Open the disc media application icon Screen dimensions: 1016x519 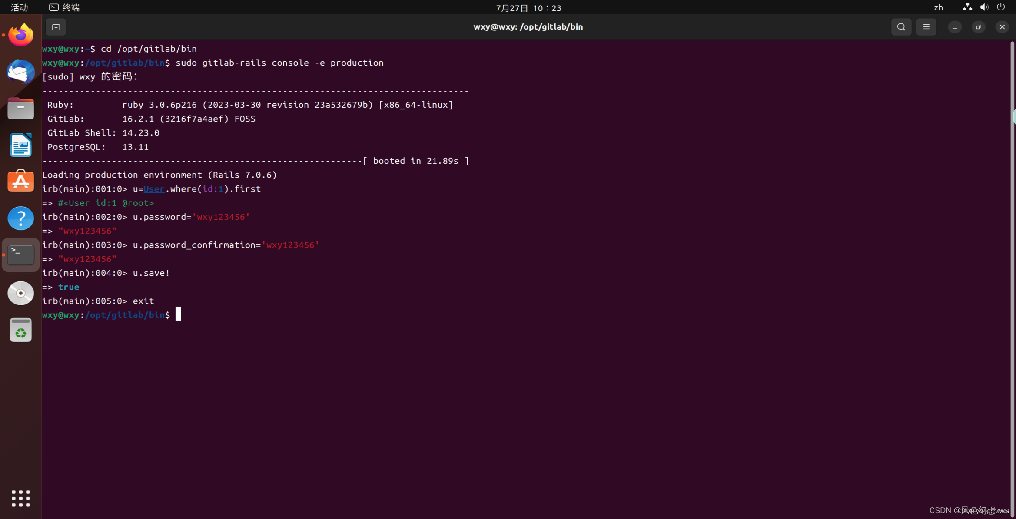point(20,293)
